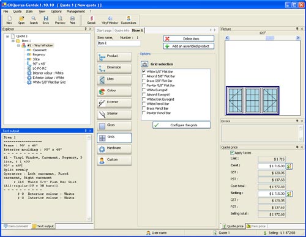Image resolution: width=306 pixels, height=237 pixels.
Task: Click the window drawing thumbnail
Action: pos(253,101)
